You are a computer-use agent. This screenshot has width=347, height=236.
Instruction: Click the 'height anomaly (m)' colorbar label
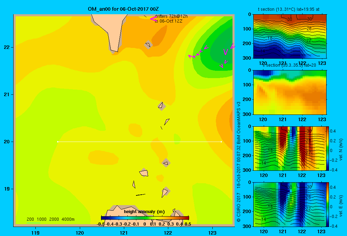(x=144, y=212)
